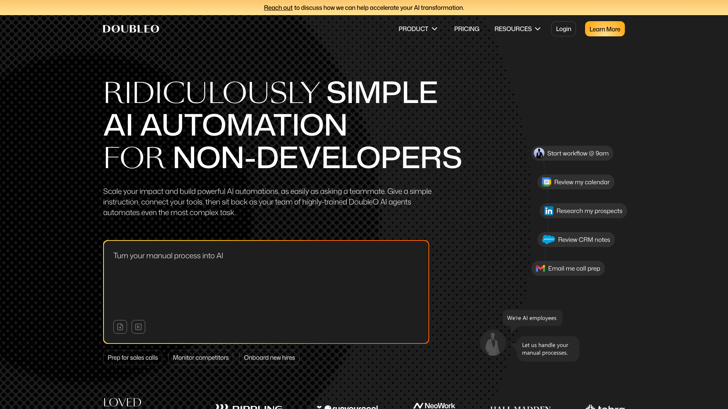The height and width of the screenshot is (409, 728).
Task: Open the PRICING menu item
Action: click(466, 29)
